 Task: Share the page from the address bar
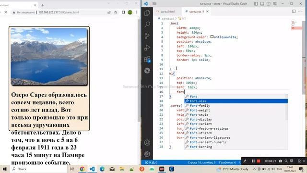point(109,12)
